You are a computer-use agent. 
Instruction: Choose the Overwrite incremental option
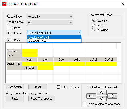coord(93,21)
